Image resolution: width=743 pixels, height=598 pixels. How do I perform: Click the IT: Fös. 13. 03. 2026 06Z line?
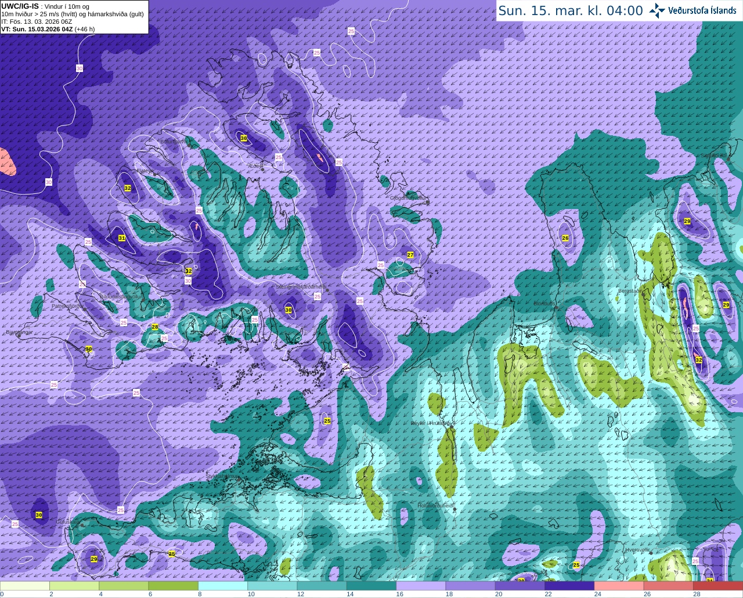coord(37,21)
